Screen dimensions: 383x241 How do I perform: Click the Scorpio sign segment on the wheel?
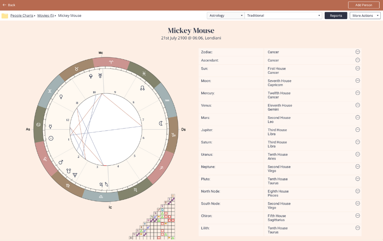(135, 189)
